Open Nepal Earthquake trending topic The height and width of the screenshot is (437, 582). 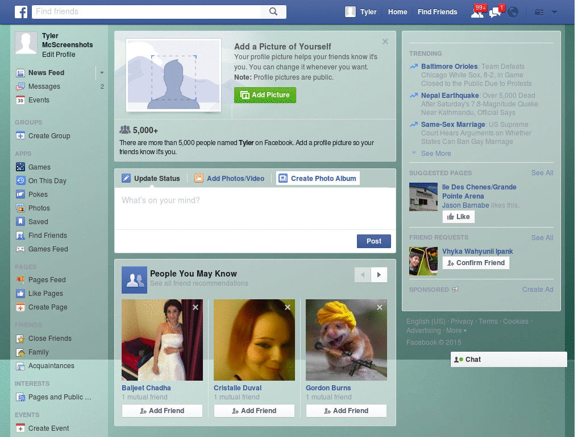[x=450, y=96]
